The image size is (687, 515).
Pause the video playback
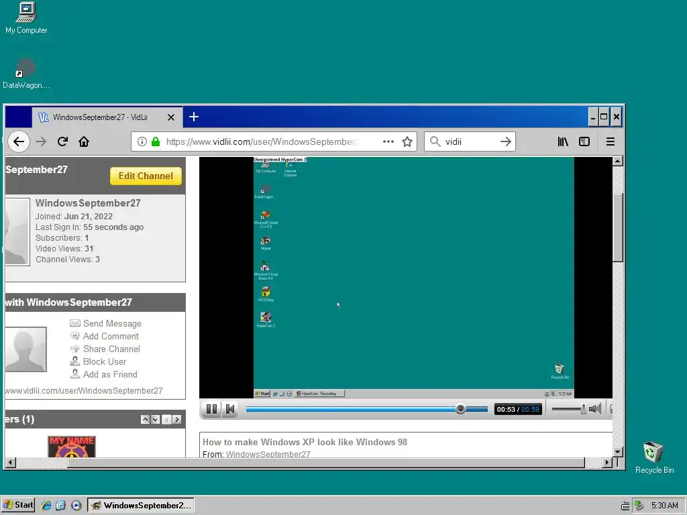coord(211,409)
